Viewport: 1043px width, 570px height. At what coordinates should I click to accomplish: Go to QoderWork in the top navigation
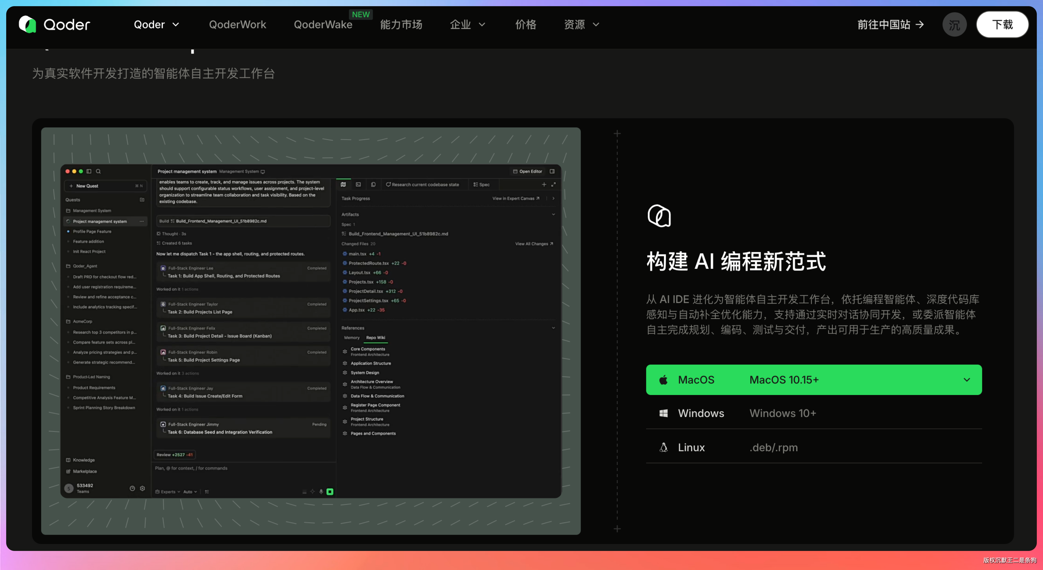tap(237, 25)
